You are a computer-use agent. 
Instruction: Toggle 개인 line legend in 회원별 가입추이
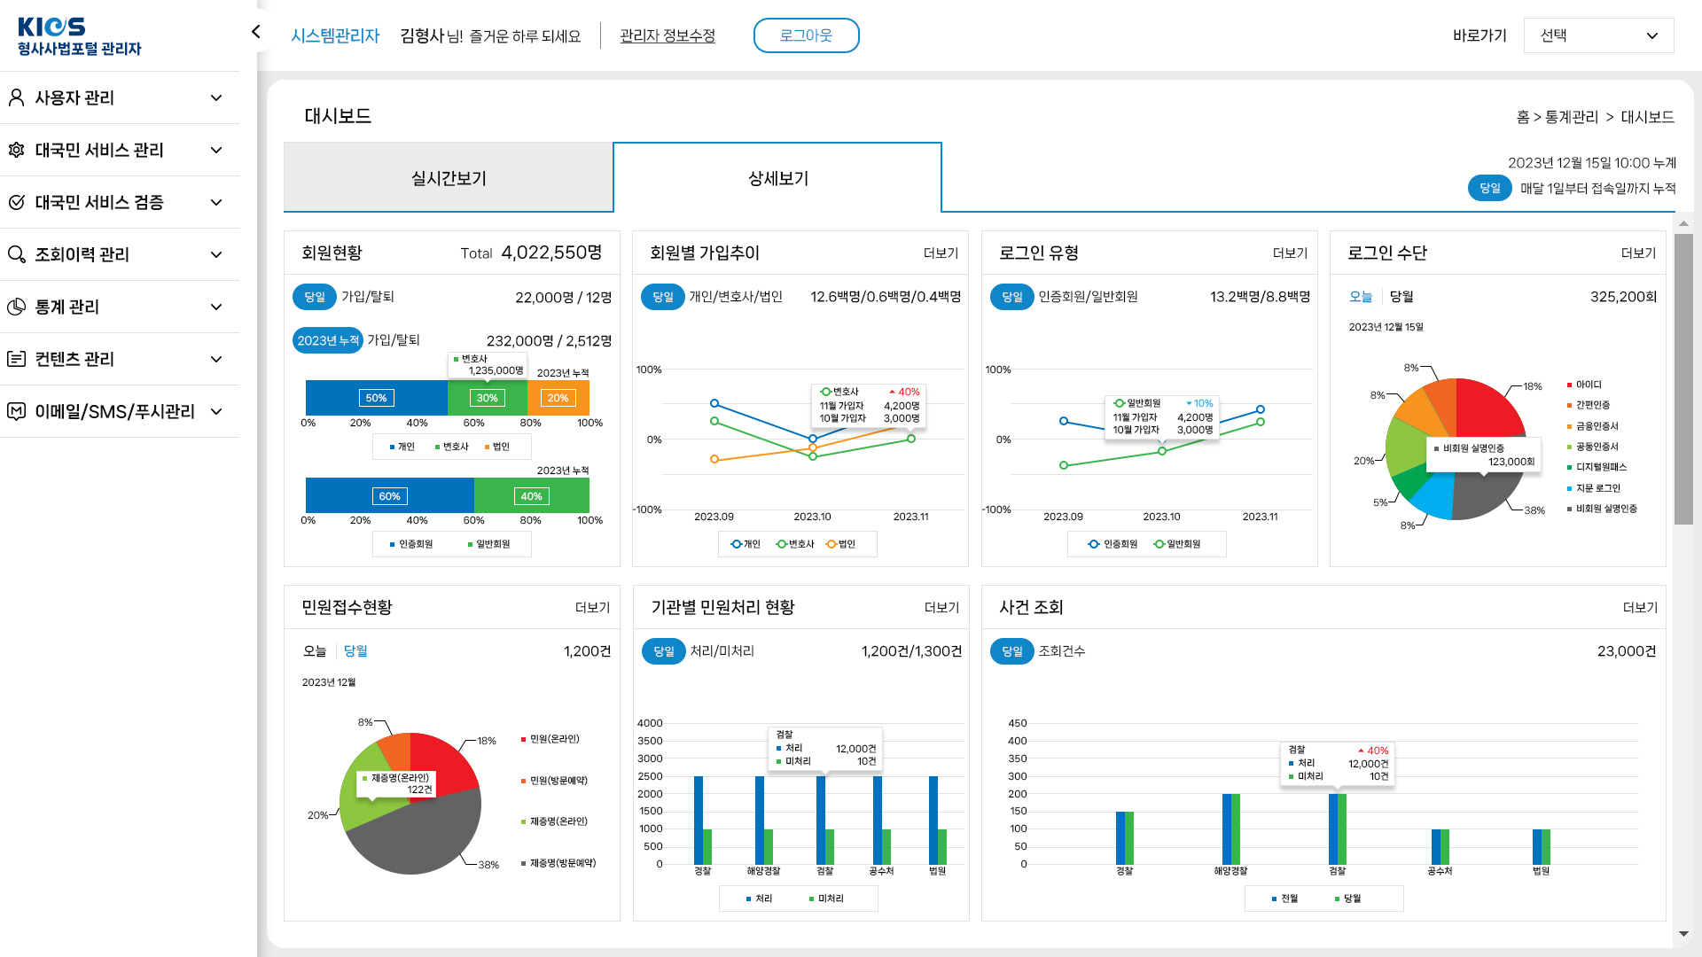point(746,544)
